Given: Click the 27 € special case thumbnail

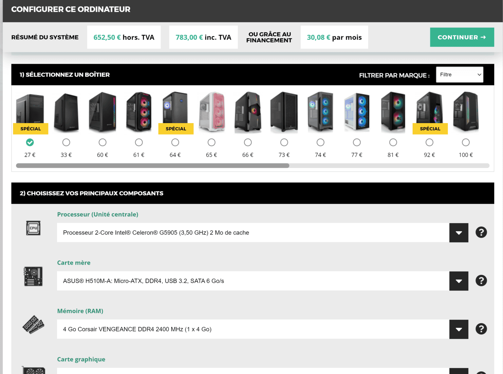Looking at the screenshot, I should coord(30,113).
